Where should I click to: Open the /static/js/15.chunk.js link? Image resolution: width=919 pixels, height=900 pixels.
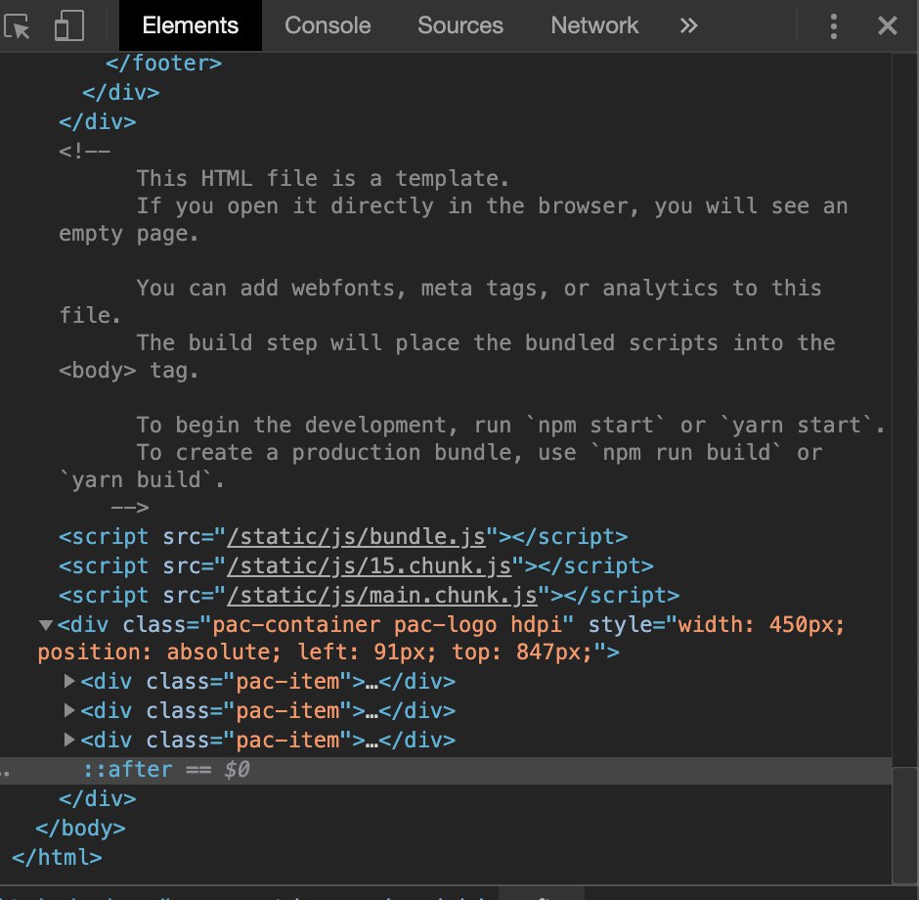pos(370,565)
